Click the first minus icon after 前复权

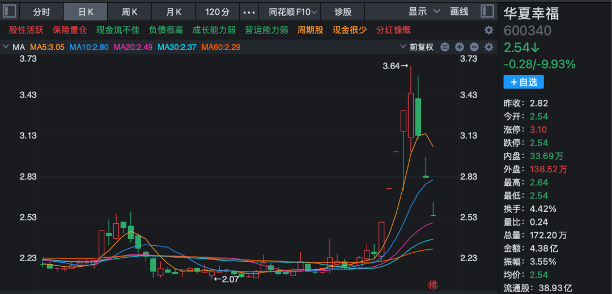[x=445, y=47]
